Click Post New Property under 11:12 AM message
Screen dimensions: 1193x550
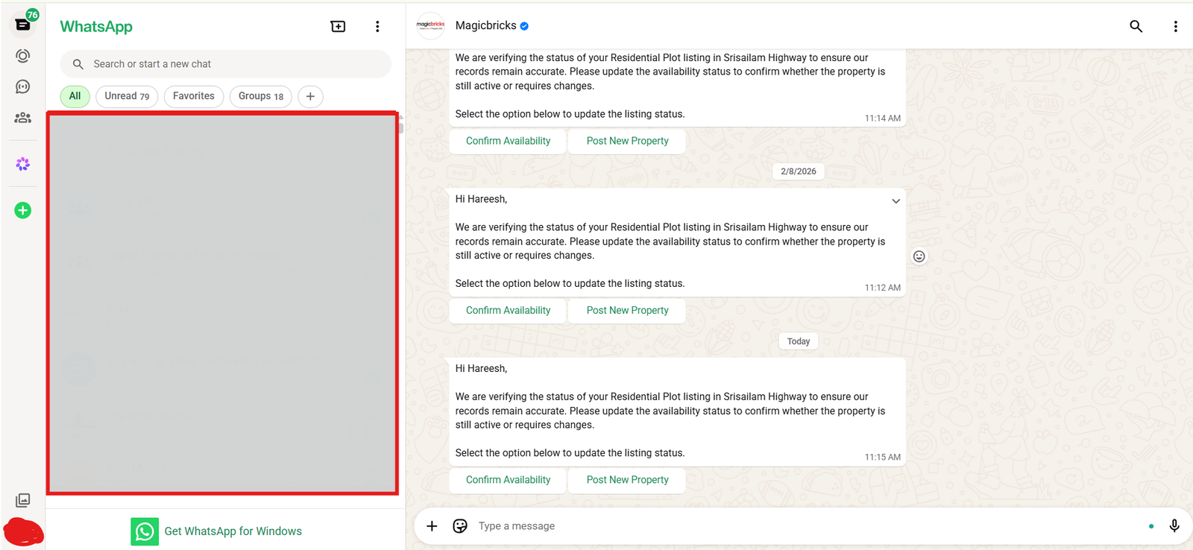[x=627, y=310]
